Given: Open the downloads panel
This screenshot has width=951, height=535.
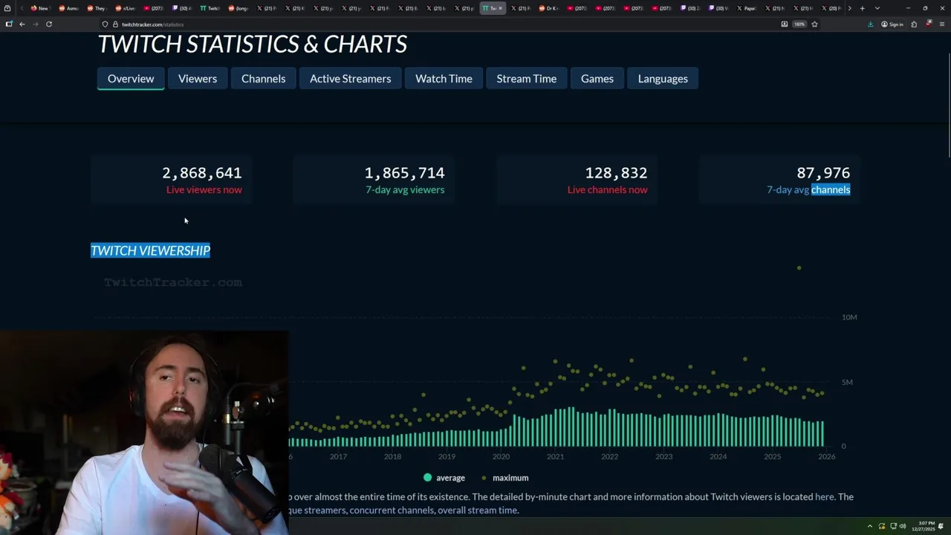Looking at the screenshot, I should (x=870, y=24).
